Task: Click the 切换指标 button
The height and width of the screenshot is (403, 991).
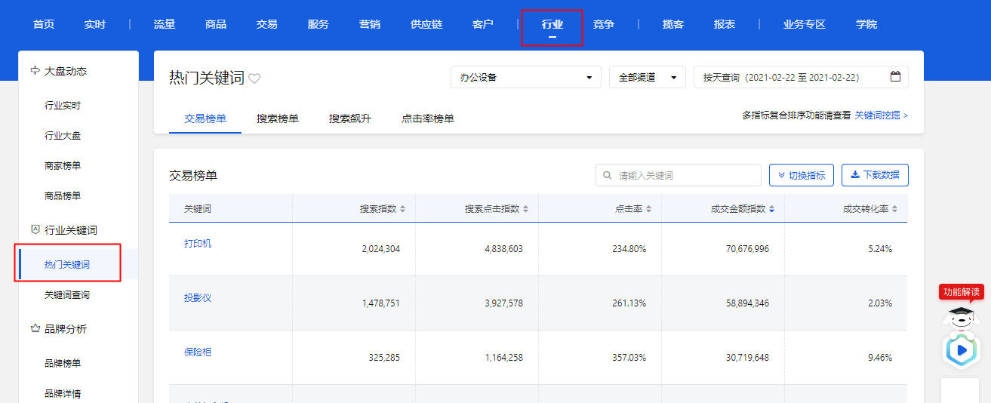Action: 802,175
